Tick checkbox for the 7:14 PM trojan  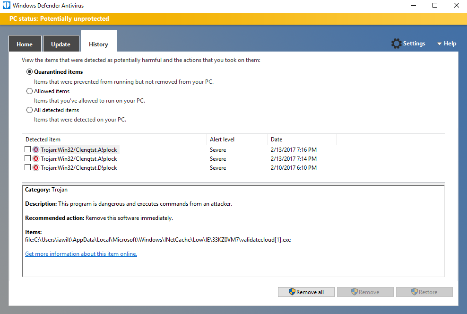pyautogui.click(x=28, y=159)
